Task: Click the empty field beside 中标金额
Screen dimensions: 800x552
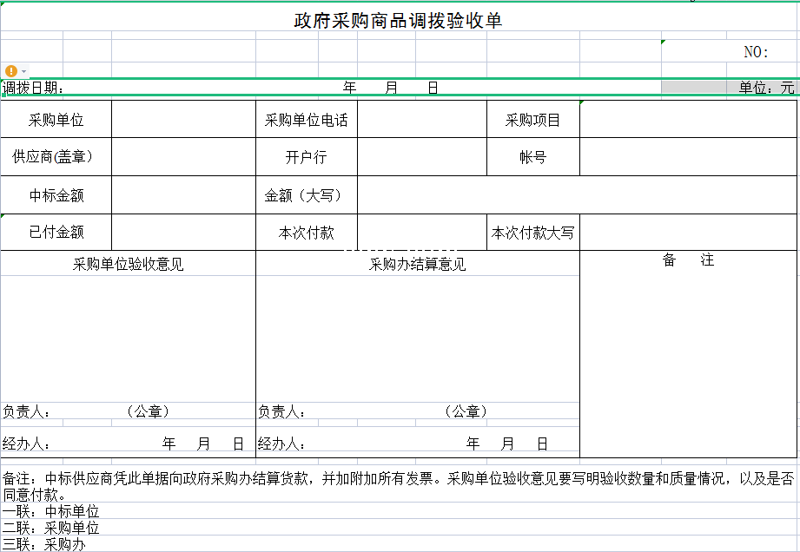Action: click(183, 195)
